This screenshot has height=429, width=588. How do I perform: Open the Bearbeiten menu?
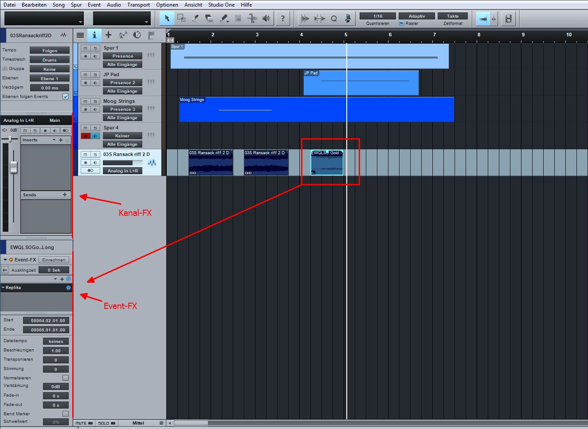pos(34,4)
